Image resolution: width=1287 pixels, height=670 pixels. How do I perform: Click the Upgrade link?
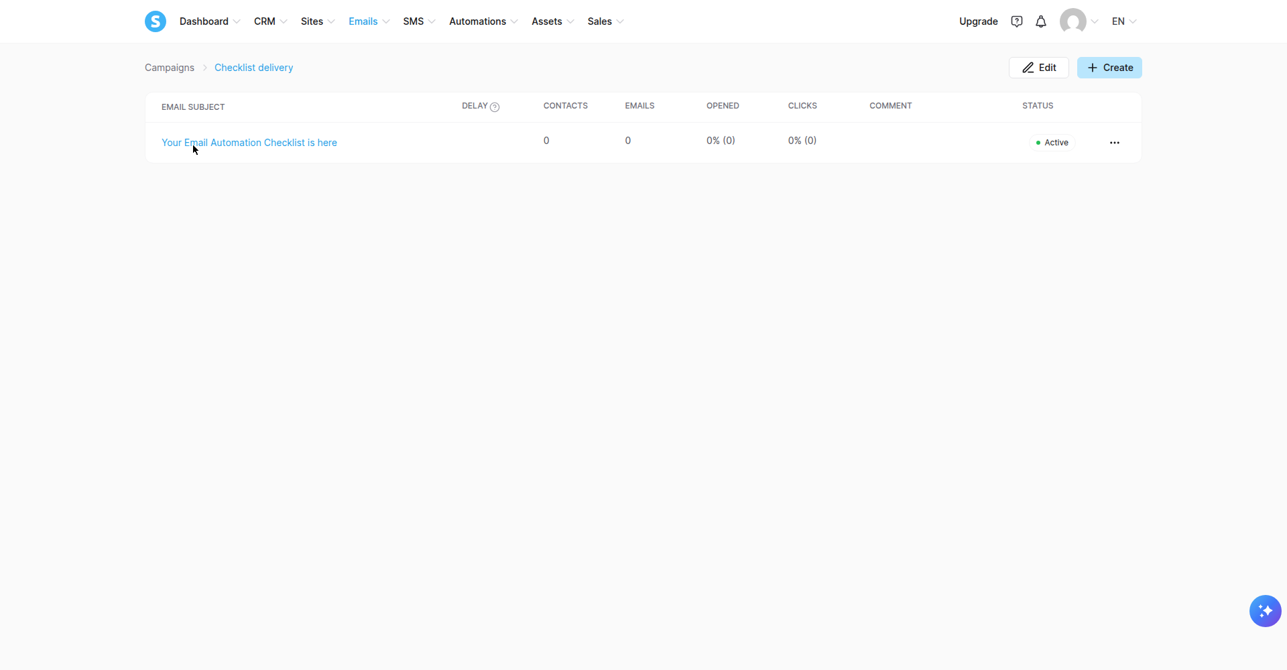point(978,21)
